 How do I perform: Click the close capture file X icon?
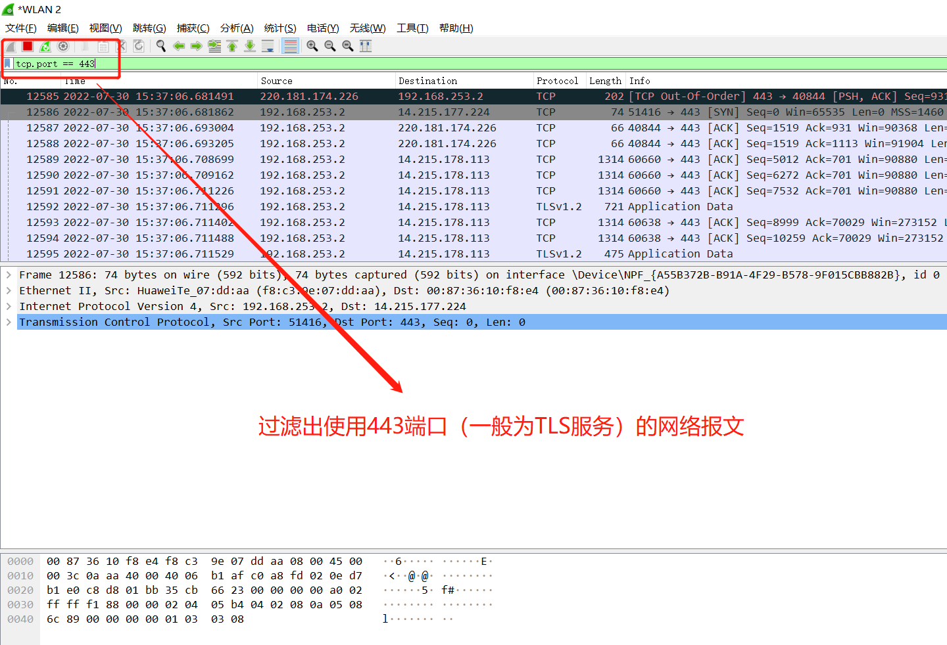click(x=121, y=46)
